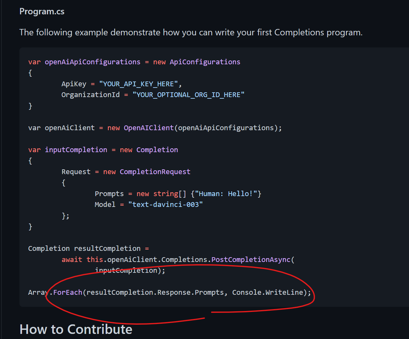409x339 pixels.
Task: Click the Human: Hello! prompt string
Action: (228, 194)
